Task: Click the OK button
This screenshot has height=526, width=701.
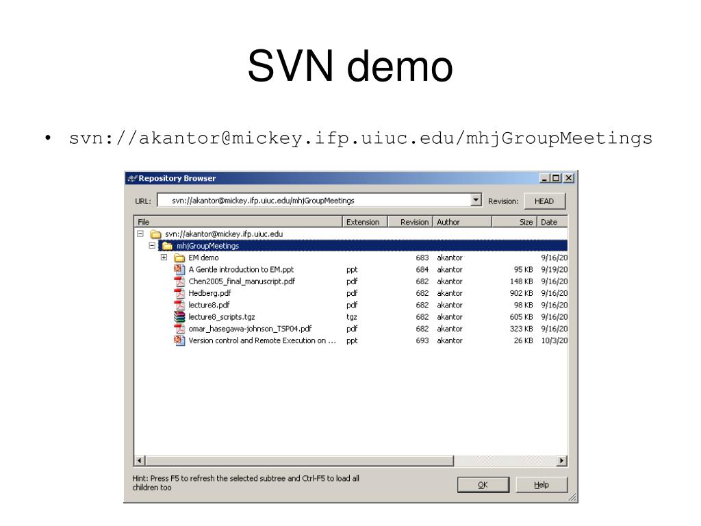Action: [x=483, y=485]
